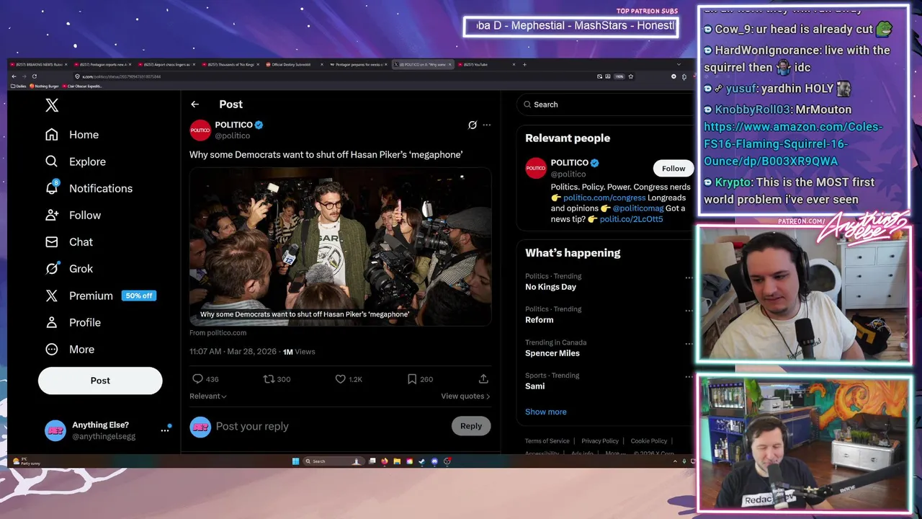922x519 pixels.
Task: Switch to the YouTube browser tab
Action: tap(487, 65)
